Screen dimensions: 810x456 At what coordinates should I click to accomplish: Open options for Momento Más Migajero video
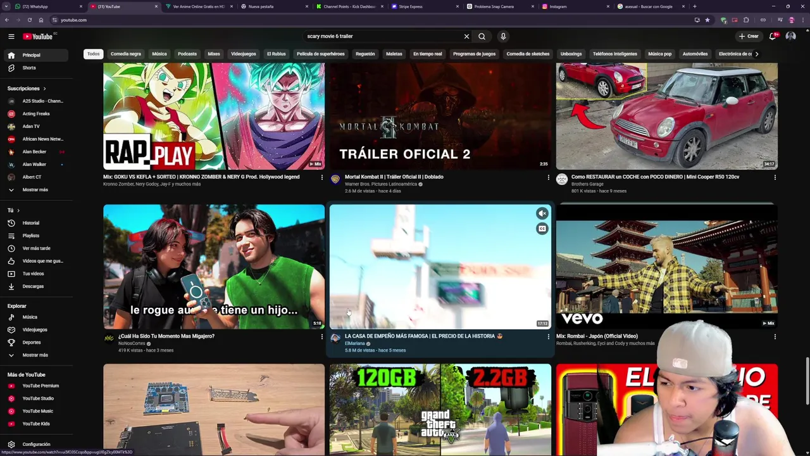pos(321,337)
